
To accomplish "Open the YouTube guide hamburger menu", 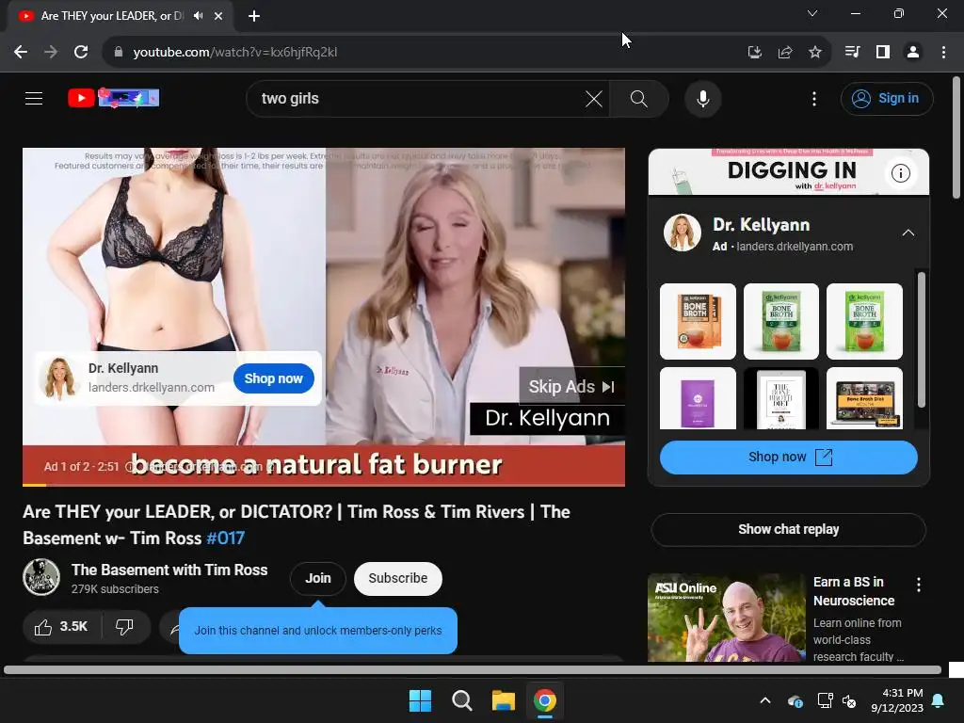I will coord(34,98).
